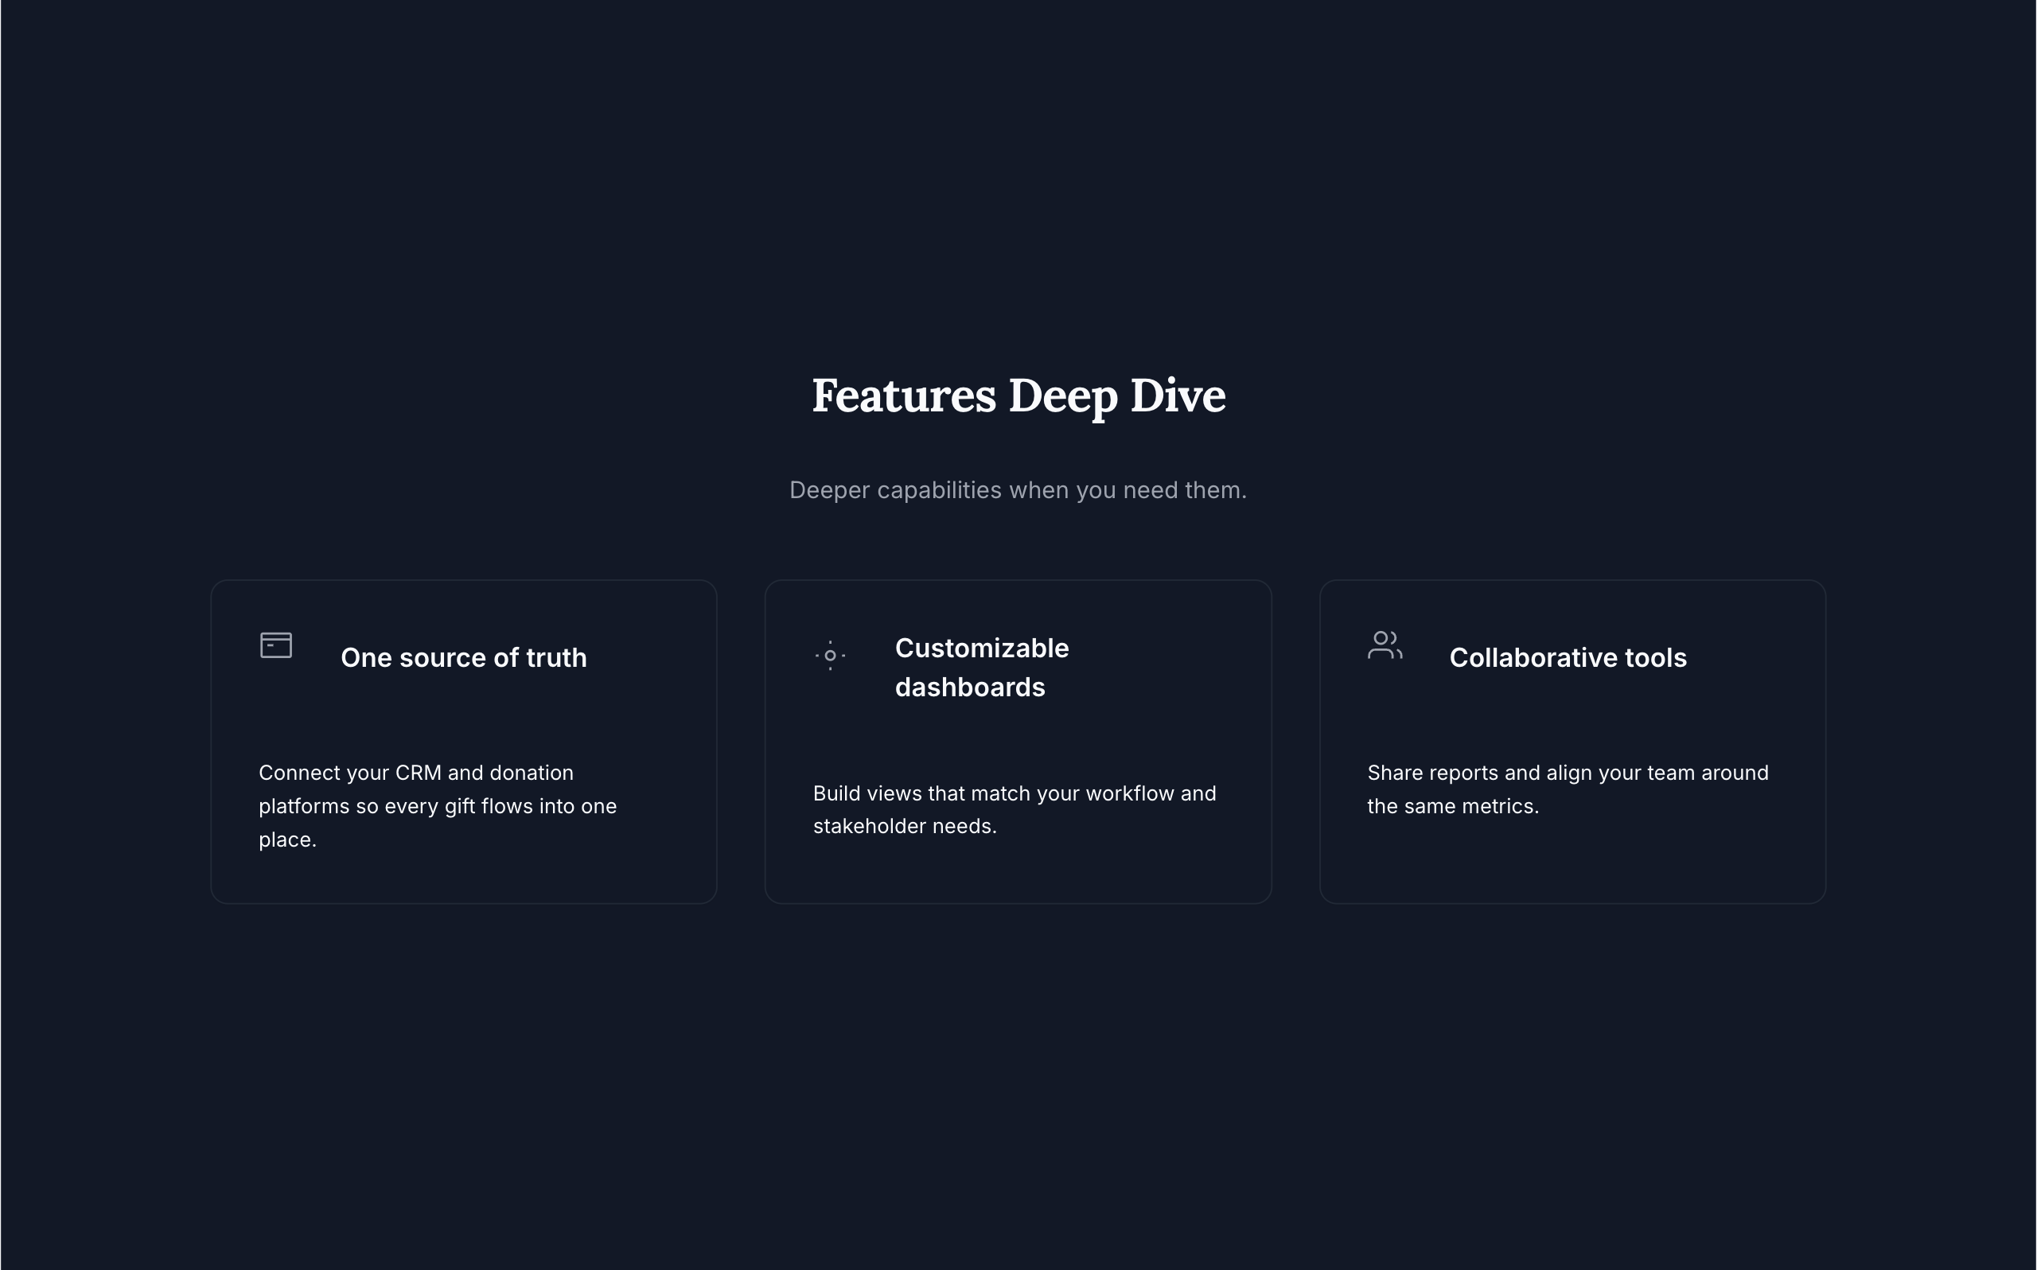
Task: Click the word 'metrics' in third card
Action: [x=1499, y=806]
